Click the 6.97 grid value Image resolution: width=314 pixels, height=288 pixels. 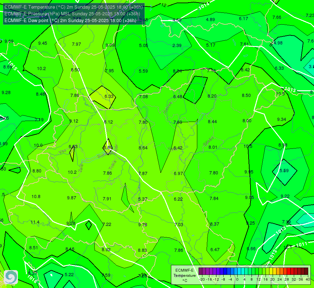point(178,173)
